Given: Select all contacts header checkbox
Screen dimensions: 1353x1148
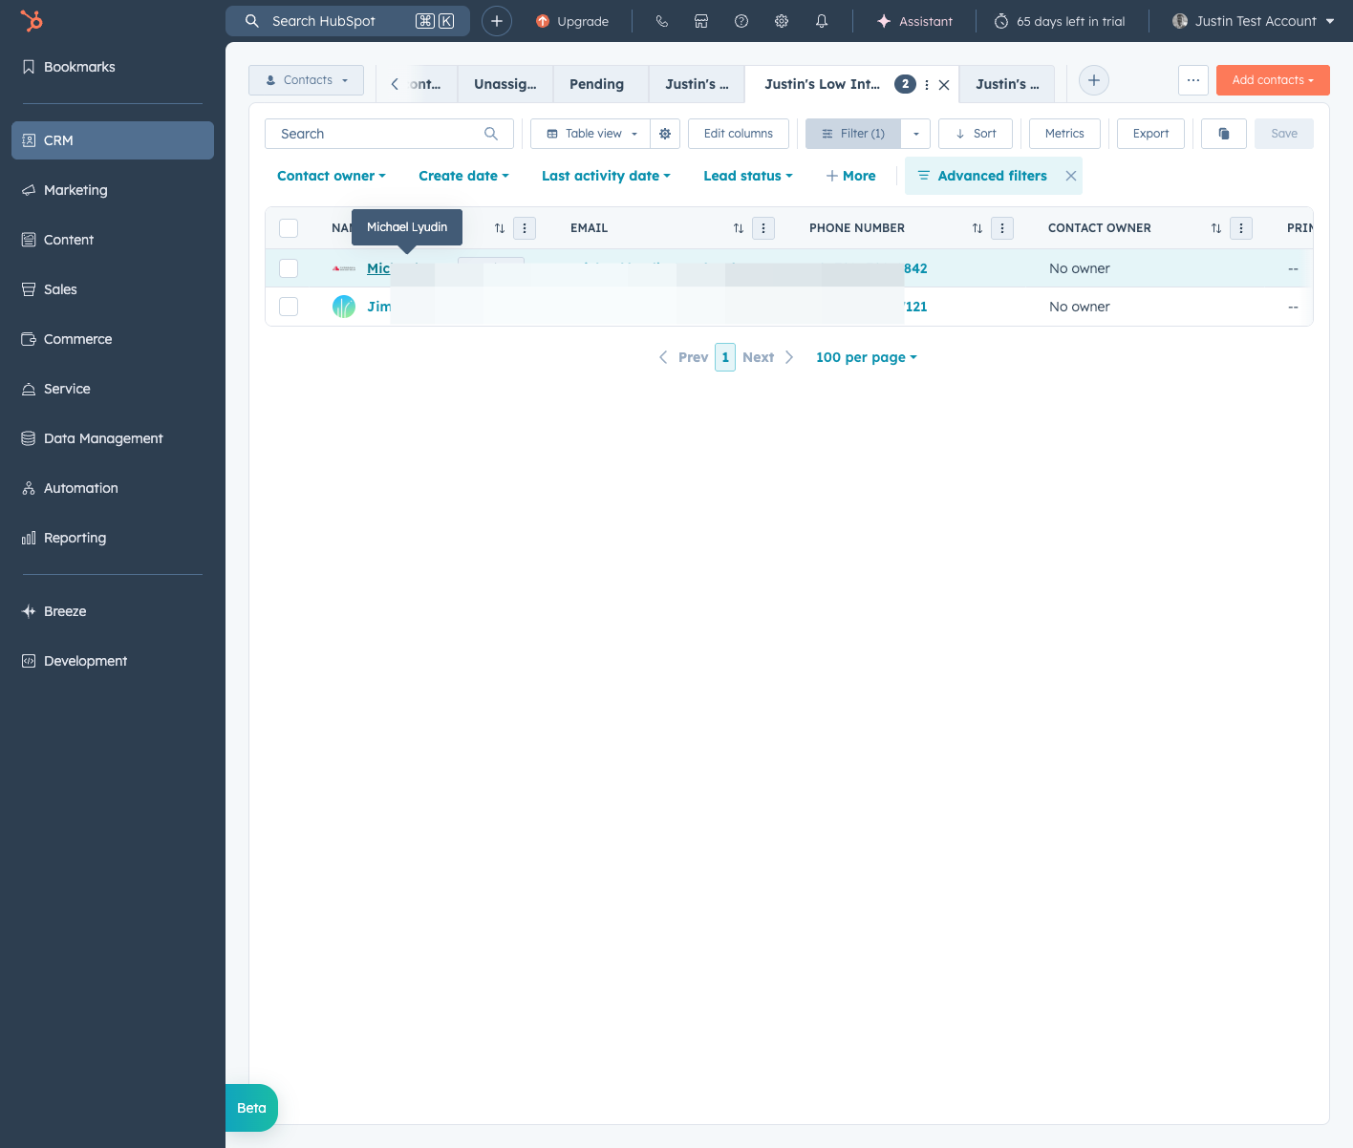Looking at the screenshot, I should point(289,228).
